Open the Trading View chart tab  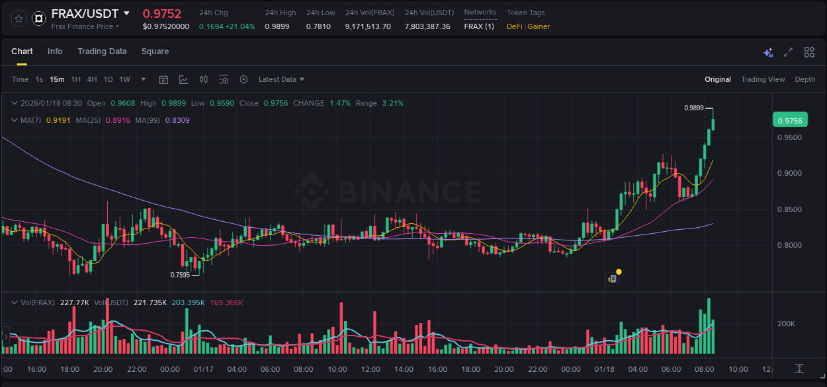(x=763, y=79)
